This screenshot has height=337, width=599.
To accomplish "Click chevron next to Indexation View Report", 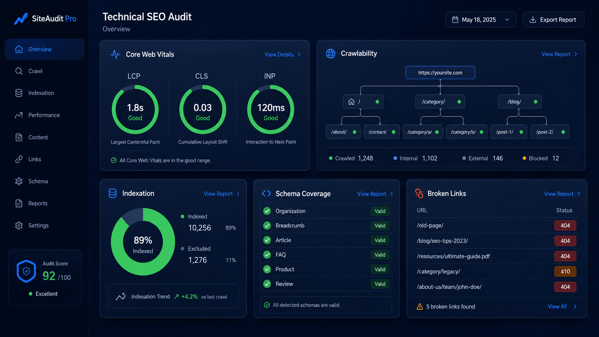I will (238, 194).
